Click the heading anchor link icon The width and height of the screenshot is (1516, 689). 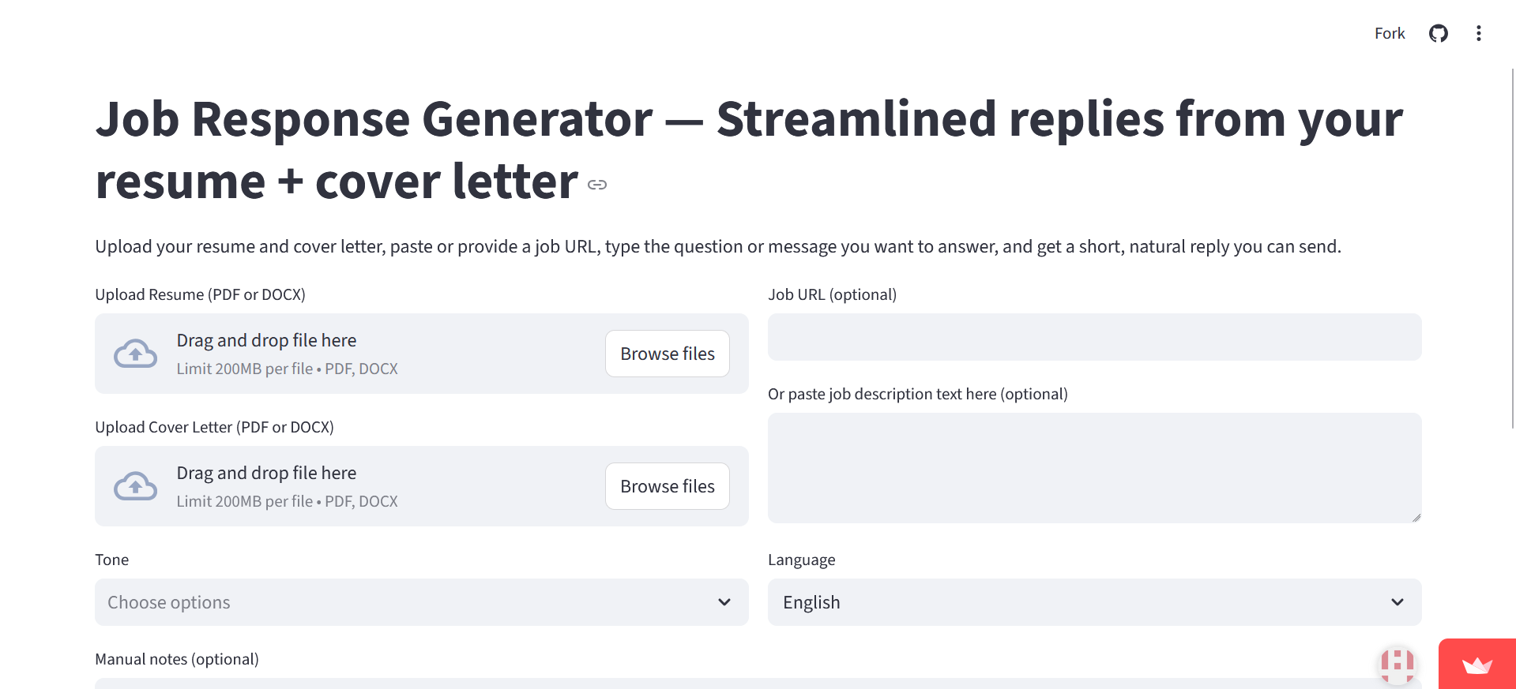click(x=597, y=185)
